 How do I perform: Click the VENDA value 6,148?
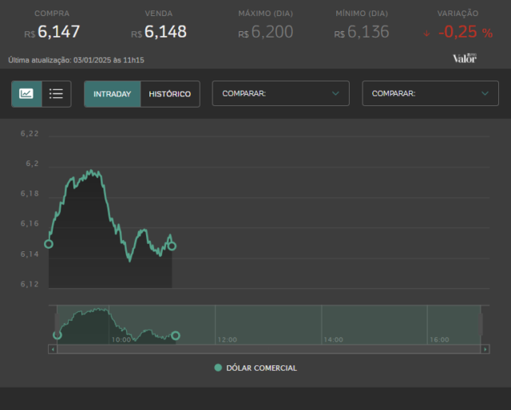165,32
